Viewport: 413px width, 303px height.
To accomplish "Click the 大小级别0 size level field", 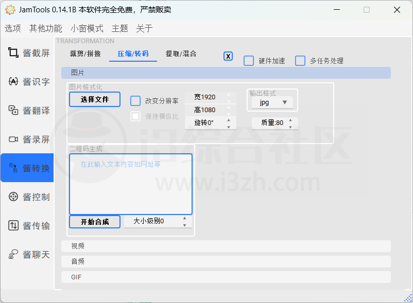I will [x=158, y=221].
